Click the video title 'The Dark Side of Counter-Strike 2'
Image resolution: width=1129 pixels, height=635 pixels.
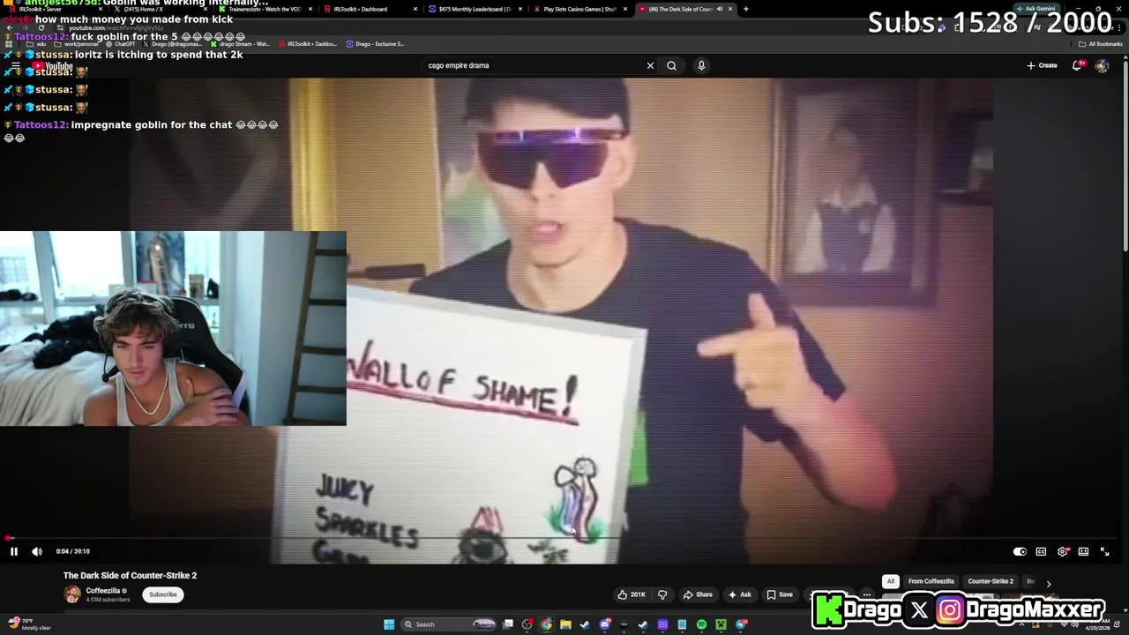130,575
